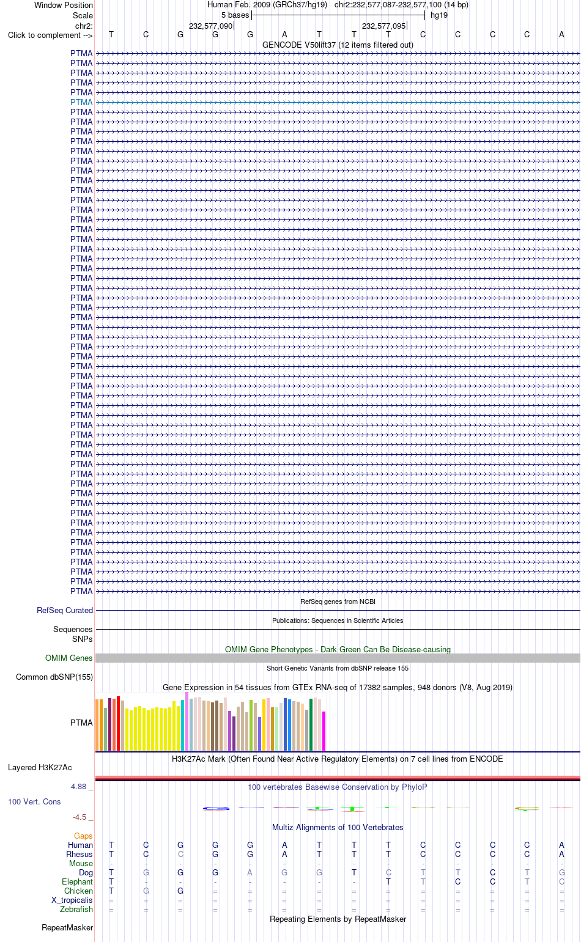Click the orange Gaps label
The image size is (581, 942).
tap(83, 836)
